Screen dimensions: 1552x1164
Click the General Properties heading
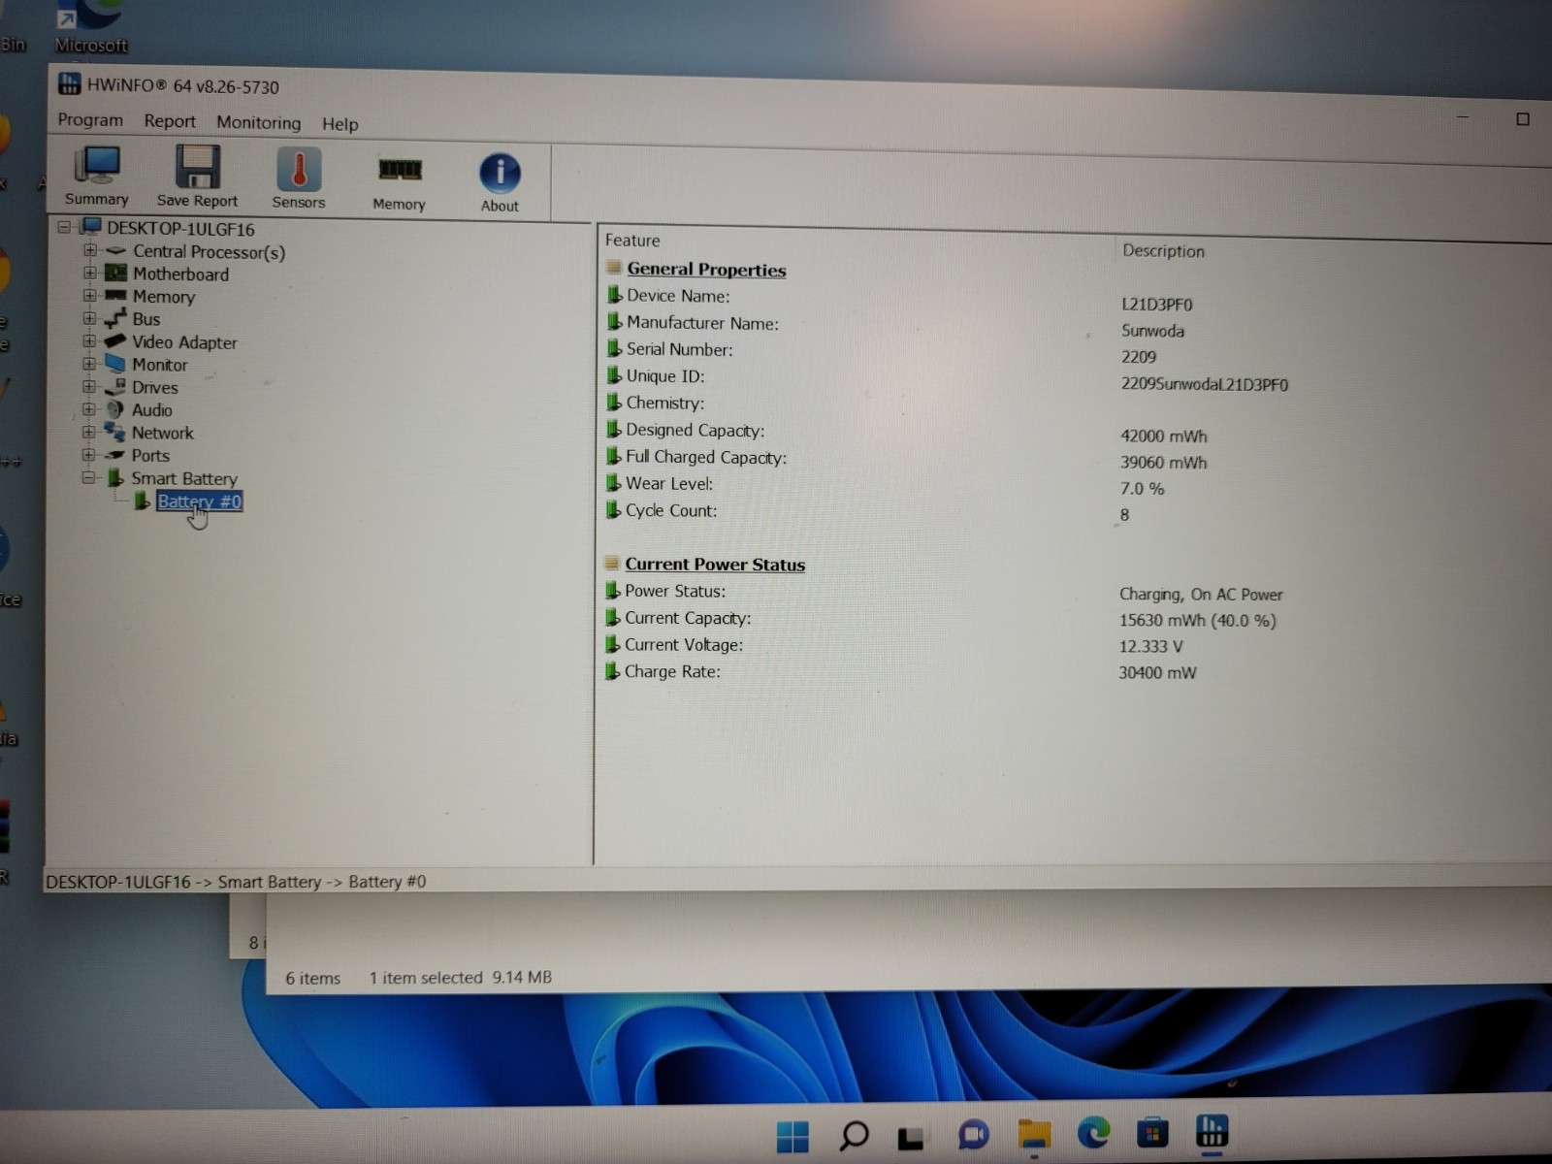(x=706, y=270)
